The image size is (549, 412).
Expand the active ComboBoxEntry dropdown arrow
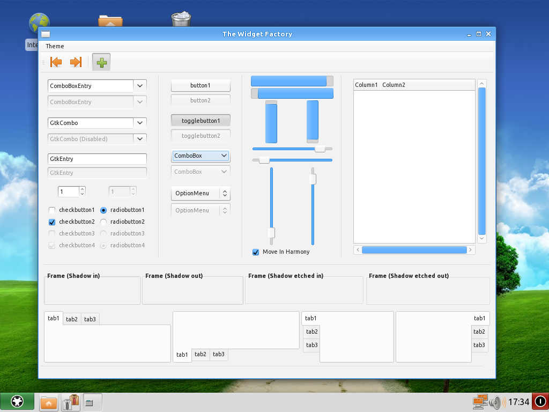pos(140,86)
